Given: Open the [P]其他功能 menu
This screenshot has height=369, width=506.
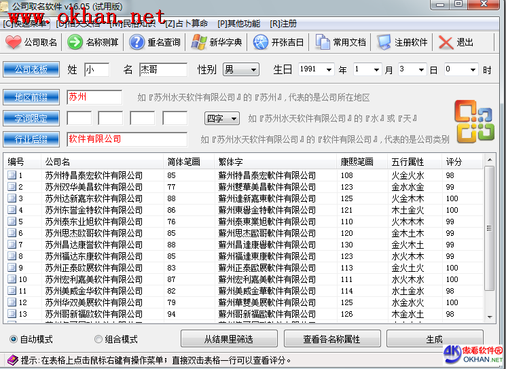Looking at the screenshot, I should pyautogui.click(x=238, y=24).
